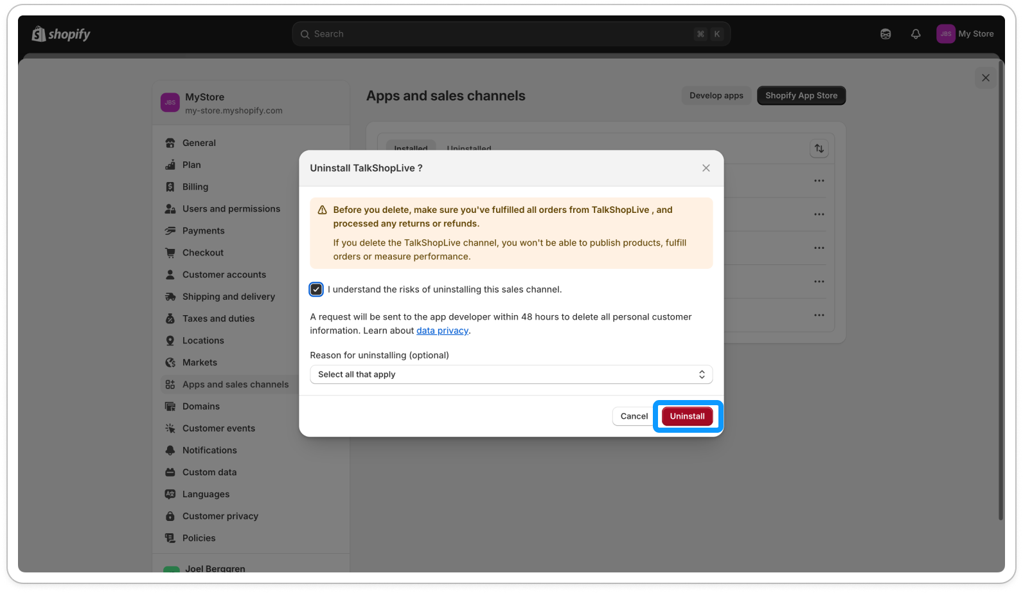Click the Customer privacy lock icon
The width and height of the screenshot is (1023, 593).
(170, 516)
